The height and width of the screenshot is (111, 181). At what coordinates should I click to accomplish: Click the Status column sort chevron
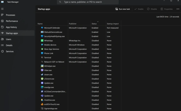(x=98, y=22)
